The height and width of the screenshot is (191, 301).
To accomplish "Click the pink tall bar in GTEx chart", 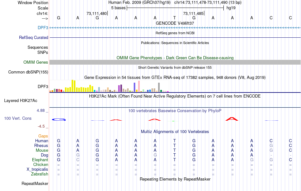I will (139, 86).
